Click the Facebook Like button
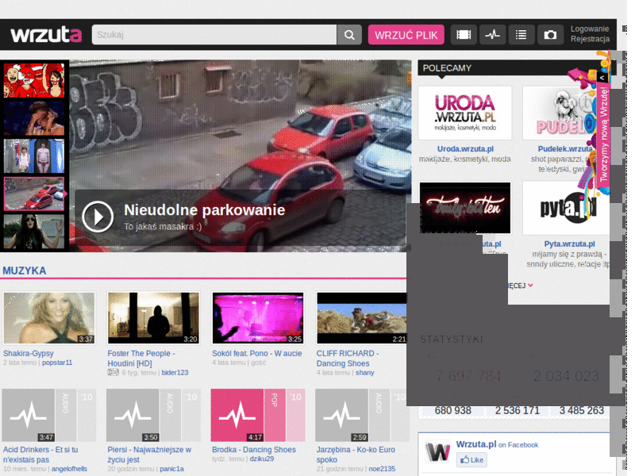635x476 pixels. point(471,460)
